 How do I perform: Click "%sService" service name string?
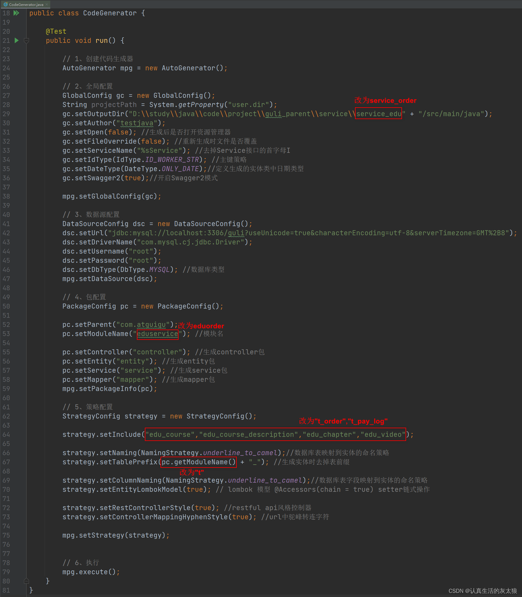[x=160, y=150]
